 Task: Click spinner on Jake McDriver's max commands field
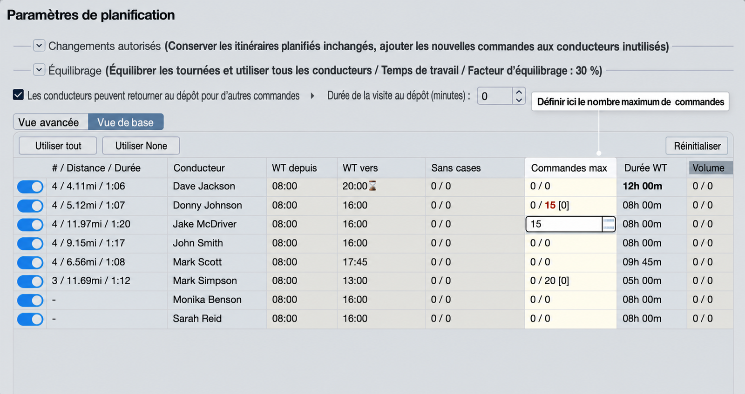[x=609, y=224]
